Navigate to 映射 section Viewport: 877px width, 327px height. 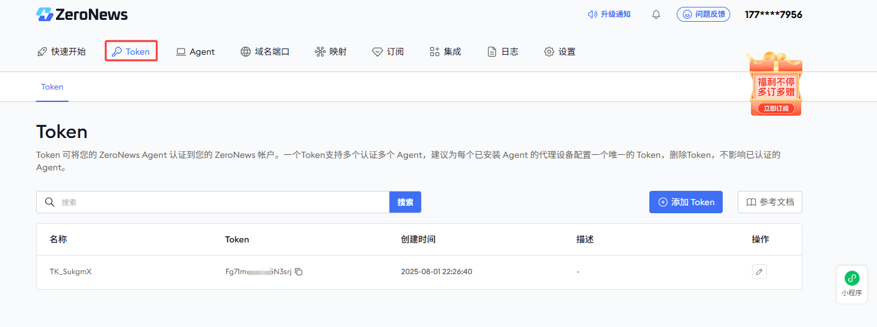pyautogui.click(x=331, y=52)
